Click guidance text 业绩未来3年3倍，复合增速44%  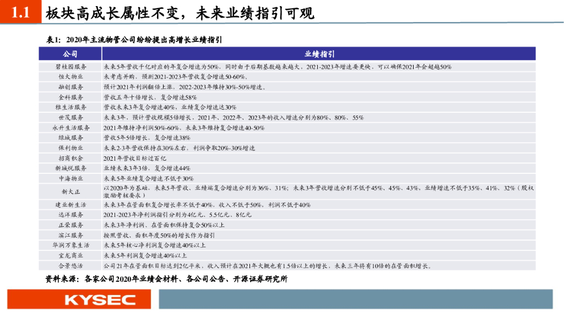click(147, 168)
